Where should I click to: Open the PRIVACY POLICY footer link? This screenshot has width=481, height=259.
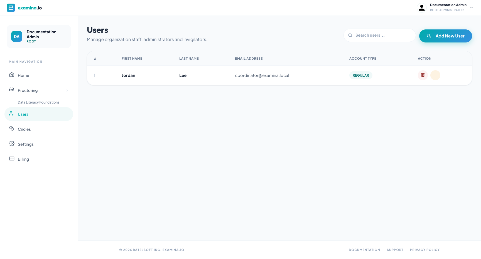(425, 250)
